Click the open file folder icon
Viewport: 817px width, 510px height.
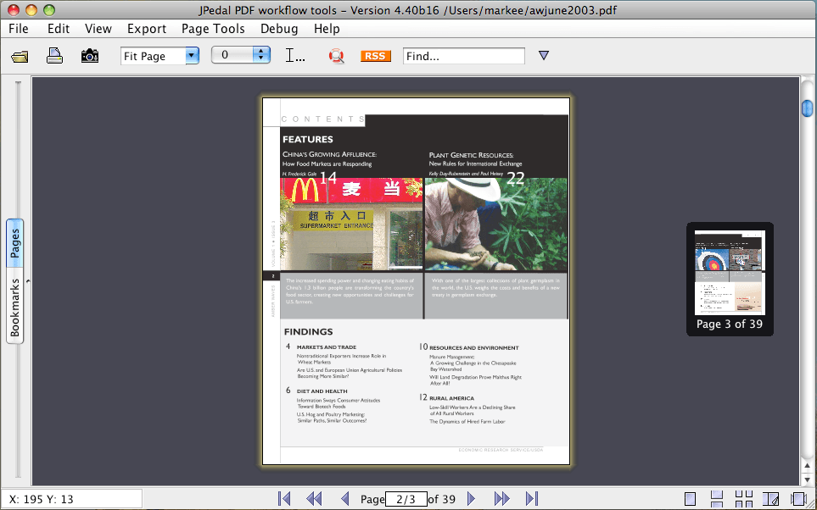[20, 57]
